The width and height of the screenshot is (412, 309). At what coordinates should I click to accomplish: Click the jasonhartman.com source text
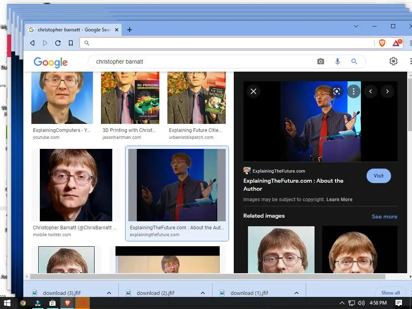122,137
